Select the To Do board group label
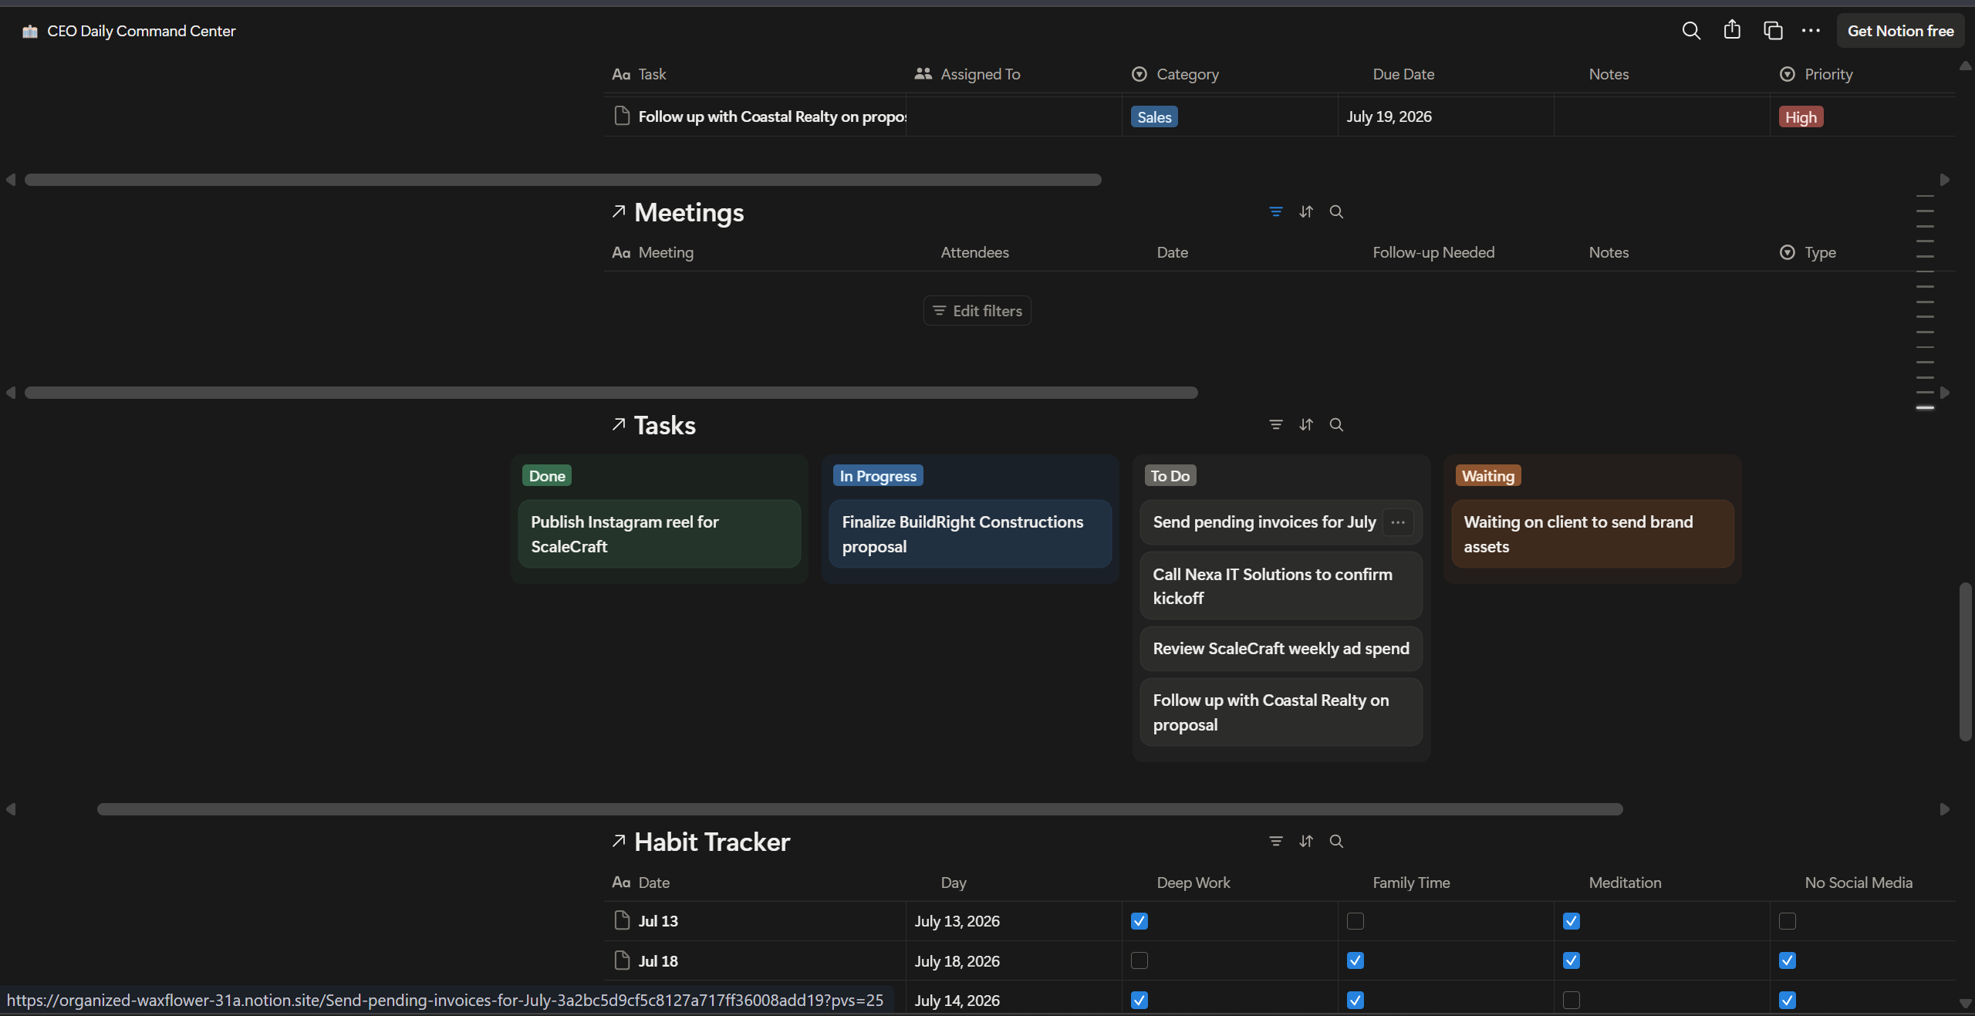This screenshot has height=1016, width=1975. coord(1170,476)
